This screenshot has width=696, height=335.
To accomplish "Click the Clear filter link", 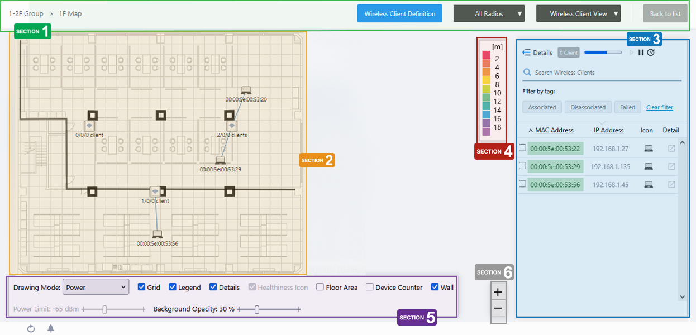I will [x=659, y=107].
